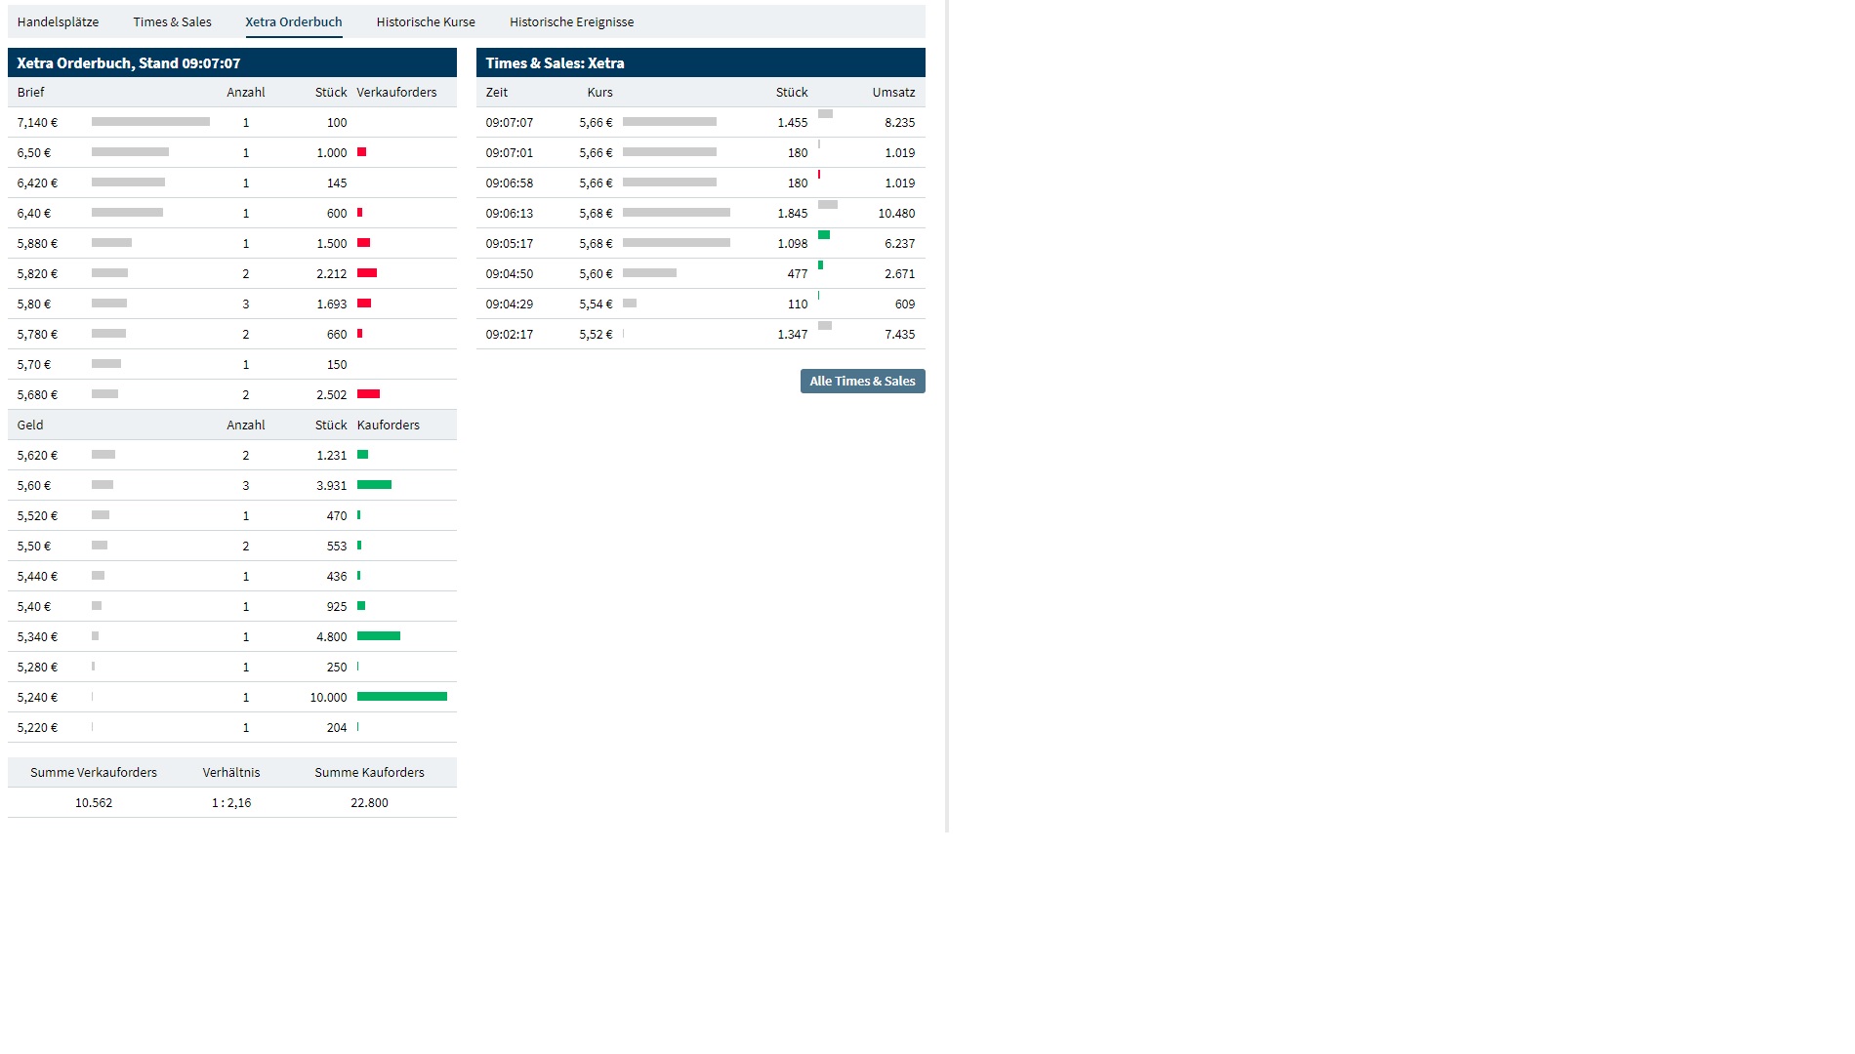Click the 5,620 € Geld price
Screen dimensions: 1855x1054
37,455
